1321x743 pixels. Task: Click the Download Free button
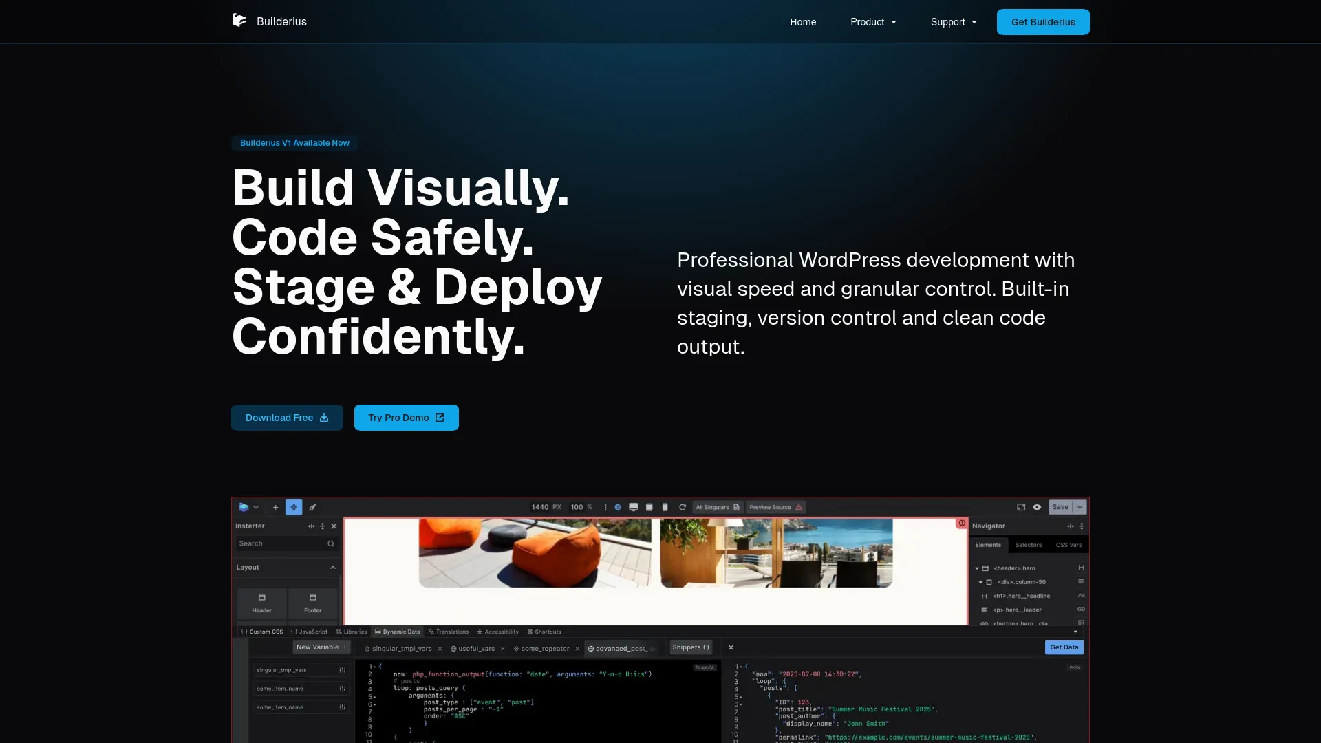[x=287, y=418]
